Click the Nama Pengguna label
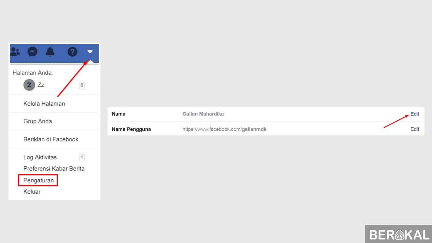The image size is (432, 243). [x=131, y=129]
